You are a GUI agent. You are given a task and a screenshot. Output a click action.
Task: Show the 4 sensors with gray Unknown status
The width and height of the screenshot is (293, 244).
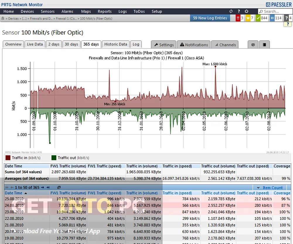coord(288,18)
